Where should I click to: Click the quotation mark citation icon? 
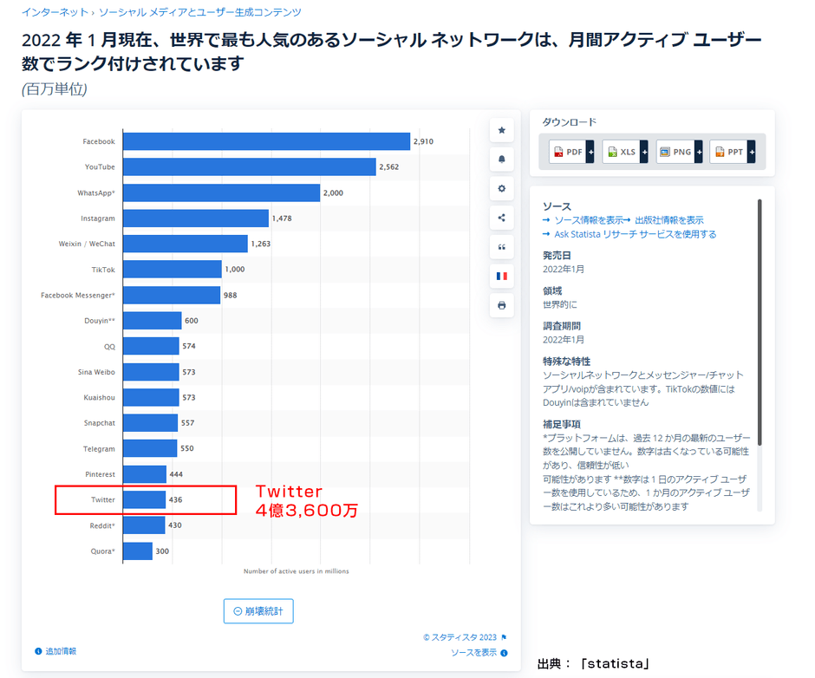tap(501, 247)
